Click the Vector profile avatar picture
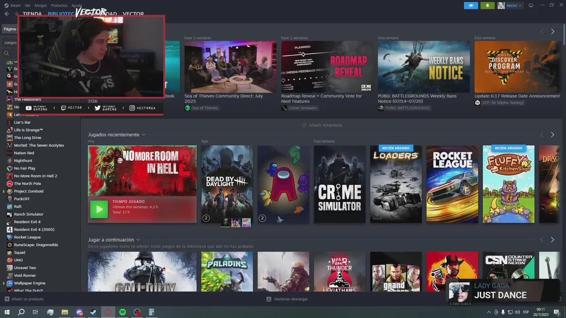Image resolution: width=566 pixels, height=318 pixels. 501,5
